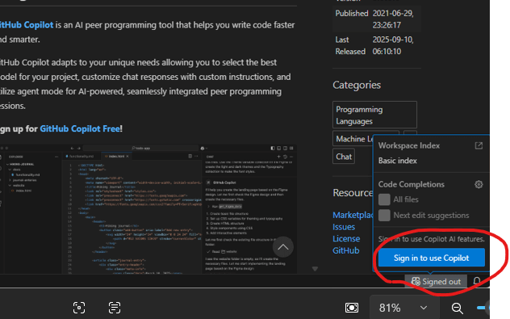510x319 pixels.
Task: Click the Basic index text
Action: point(398,161)
